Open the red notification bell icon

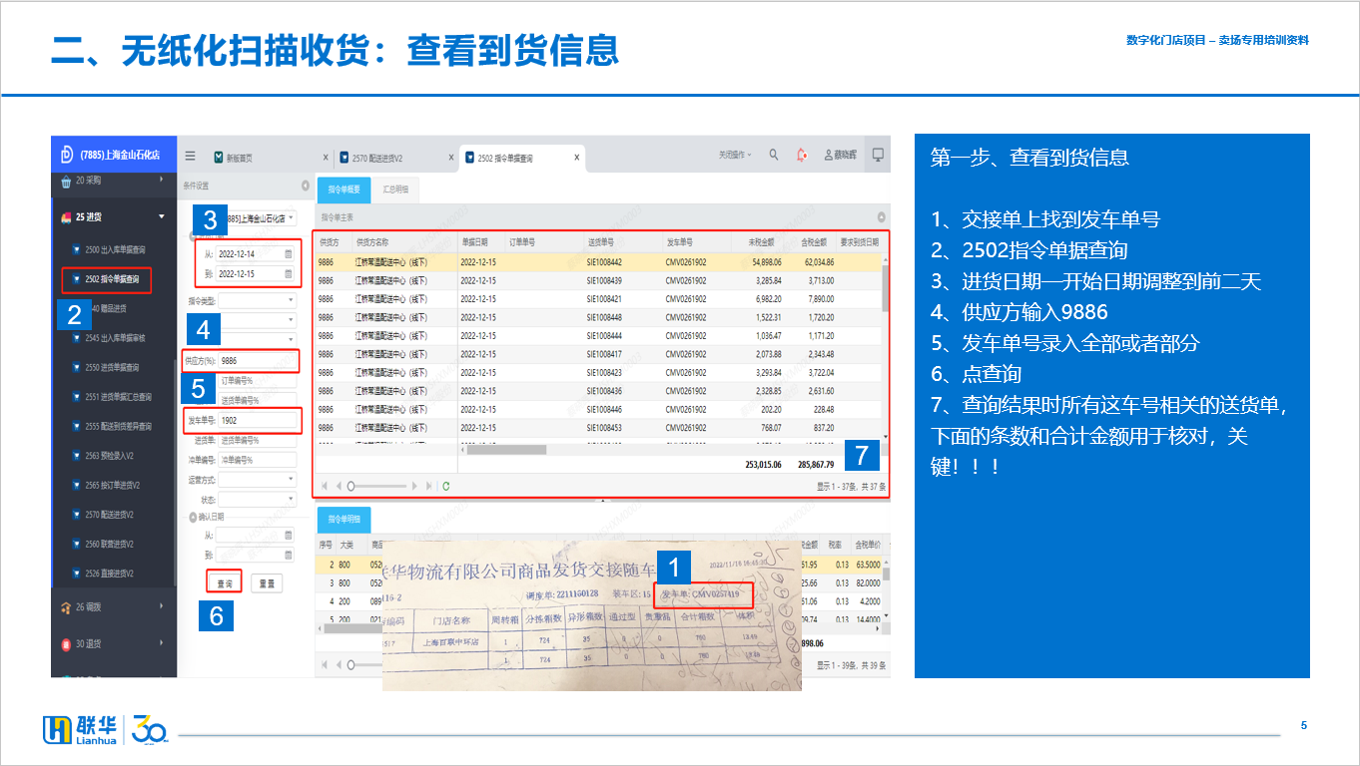click(801, 156)
